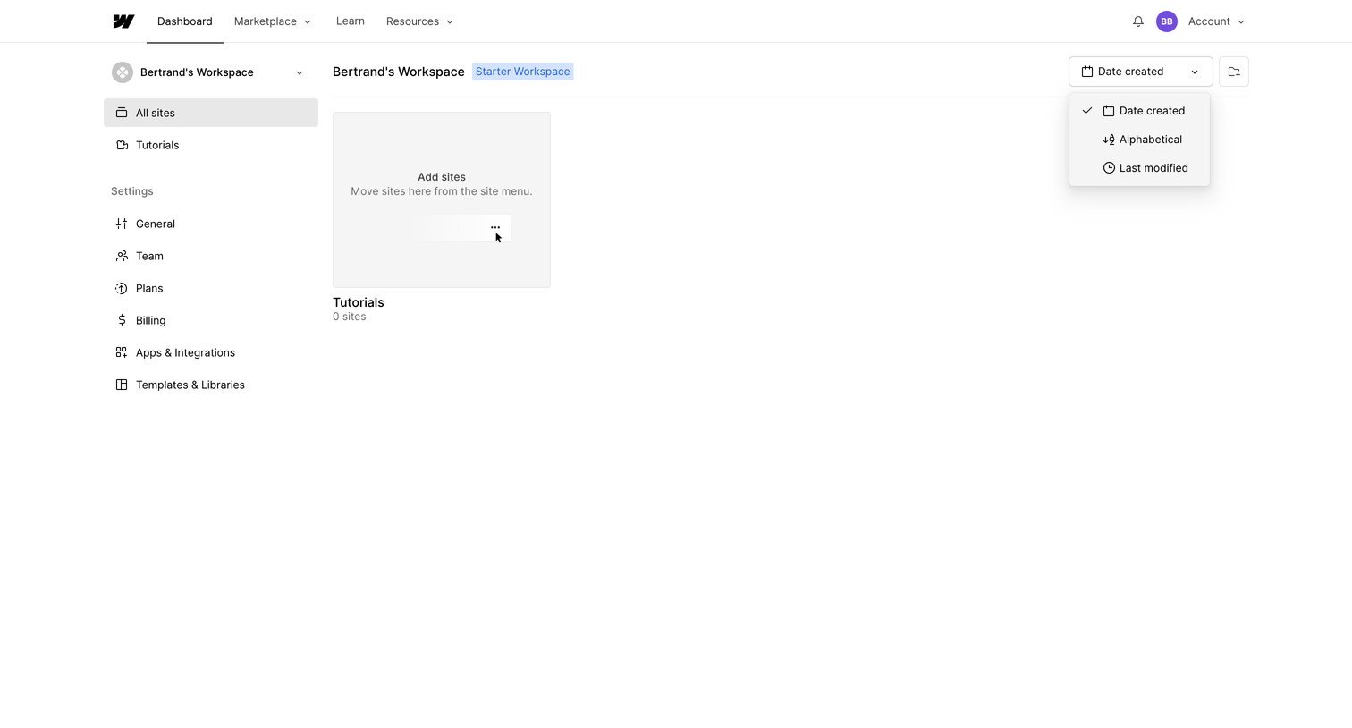Open Apps & Integrations settings
Screen dimensions: 1352x728
pos(211,352)
